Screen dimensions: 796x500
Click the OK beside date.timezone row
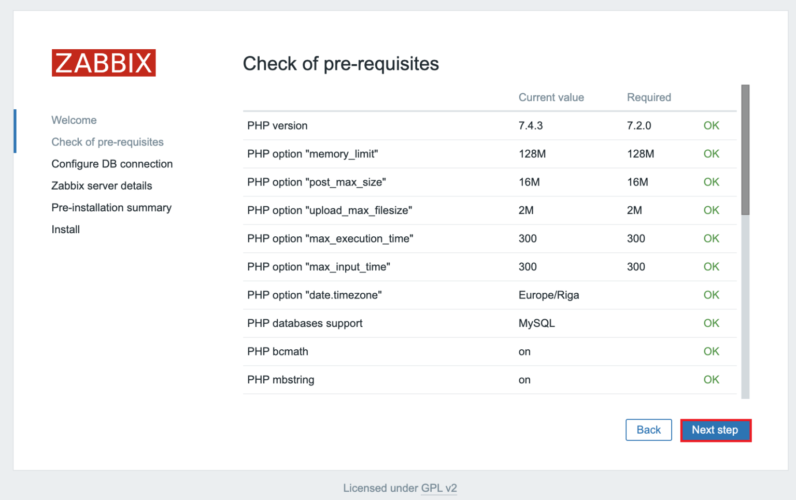711,295
